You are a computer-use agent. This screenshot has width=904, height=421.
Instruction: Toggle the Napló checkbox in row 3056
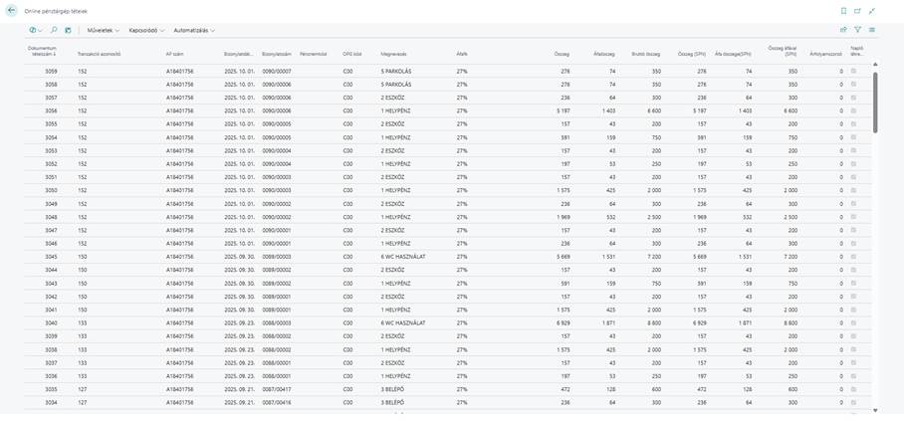[853, 110]
